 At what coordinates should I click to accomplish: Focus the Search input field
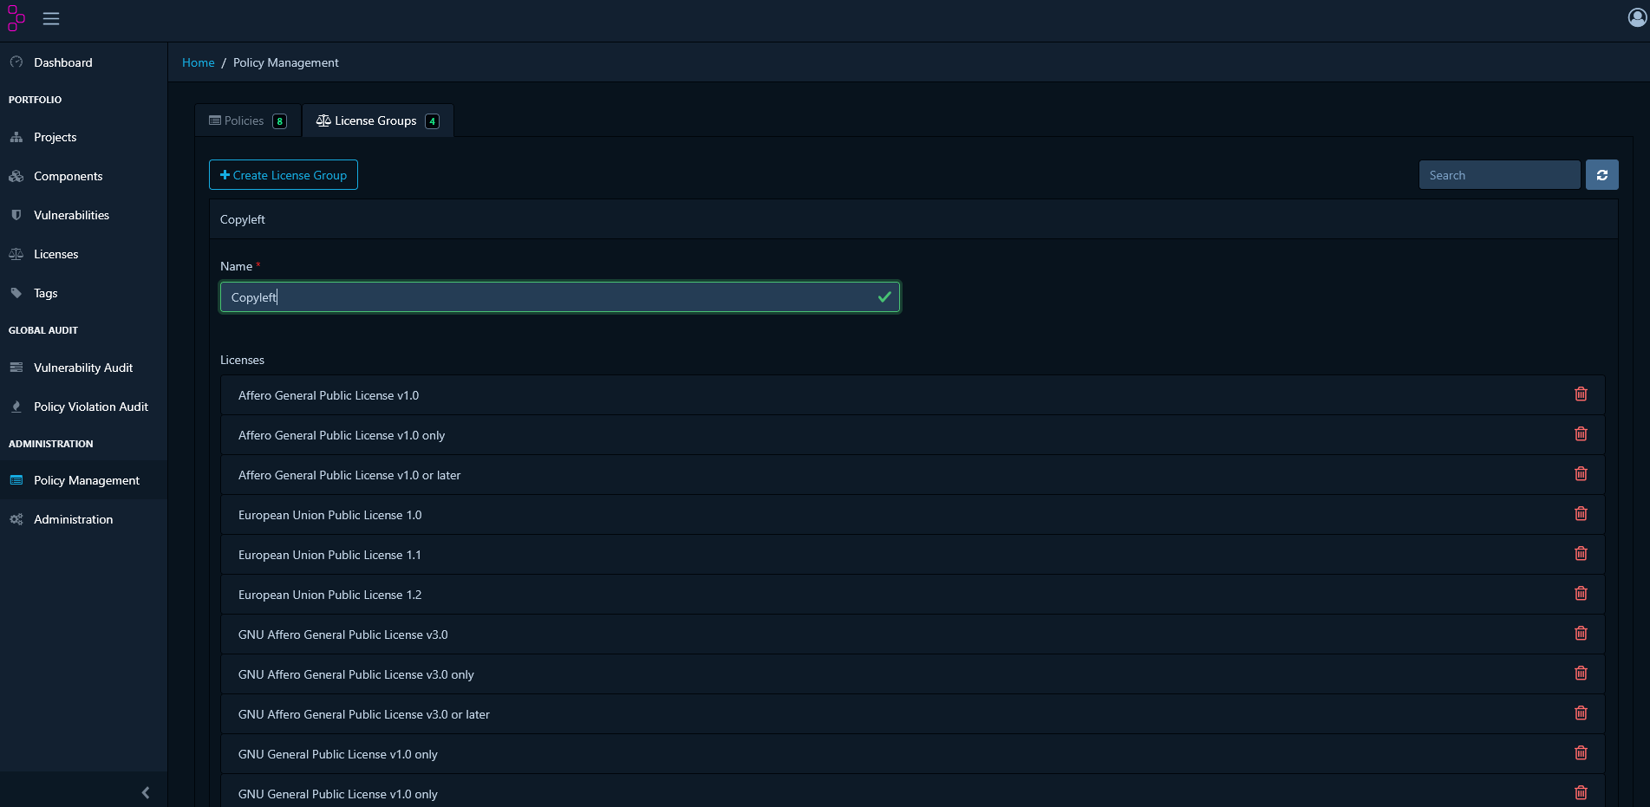(x=1499, y=175)
